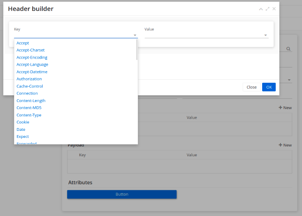Click the Close button in Header builder
This screenshot has width=302, height=216.
click(252, 87)
